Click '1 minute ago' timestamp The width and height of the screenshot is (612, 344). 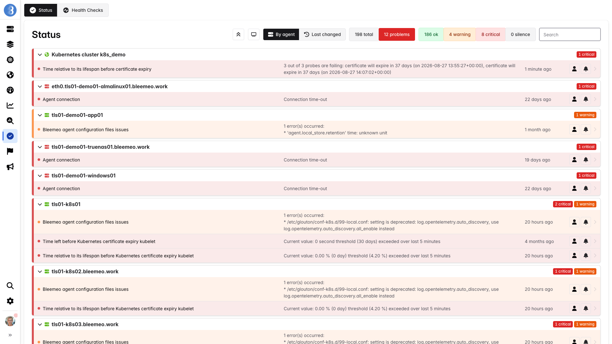point(538,69)
